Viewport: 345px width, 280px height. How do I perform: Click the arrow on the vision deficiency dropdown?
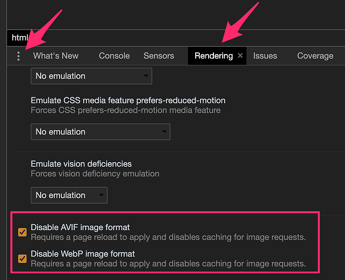click(x=101, y=195)
